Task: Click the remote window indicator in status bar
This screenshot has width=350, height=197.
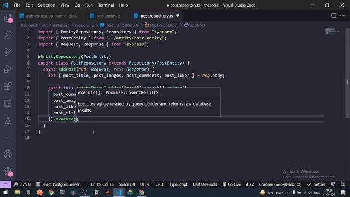Action: click(x=5, y=184)
